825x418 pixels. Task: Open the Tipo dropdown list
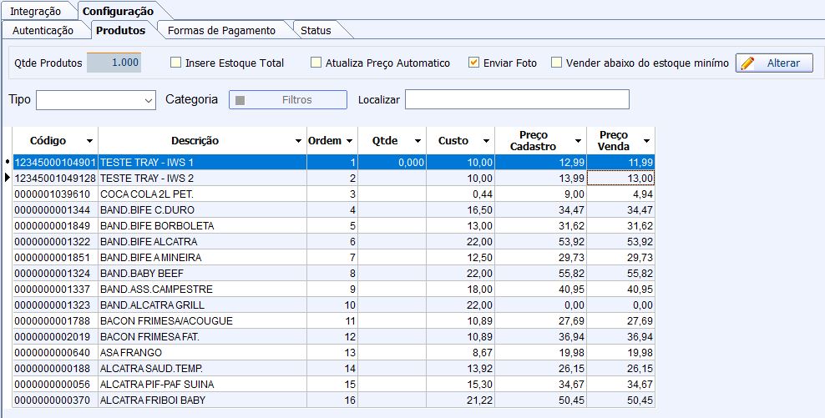tap(149, 100)
